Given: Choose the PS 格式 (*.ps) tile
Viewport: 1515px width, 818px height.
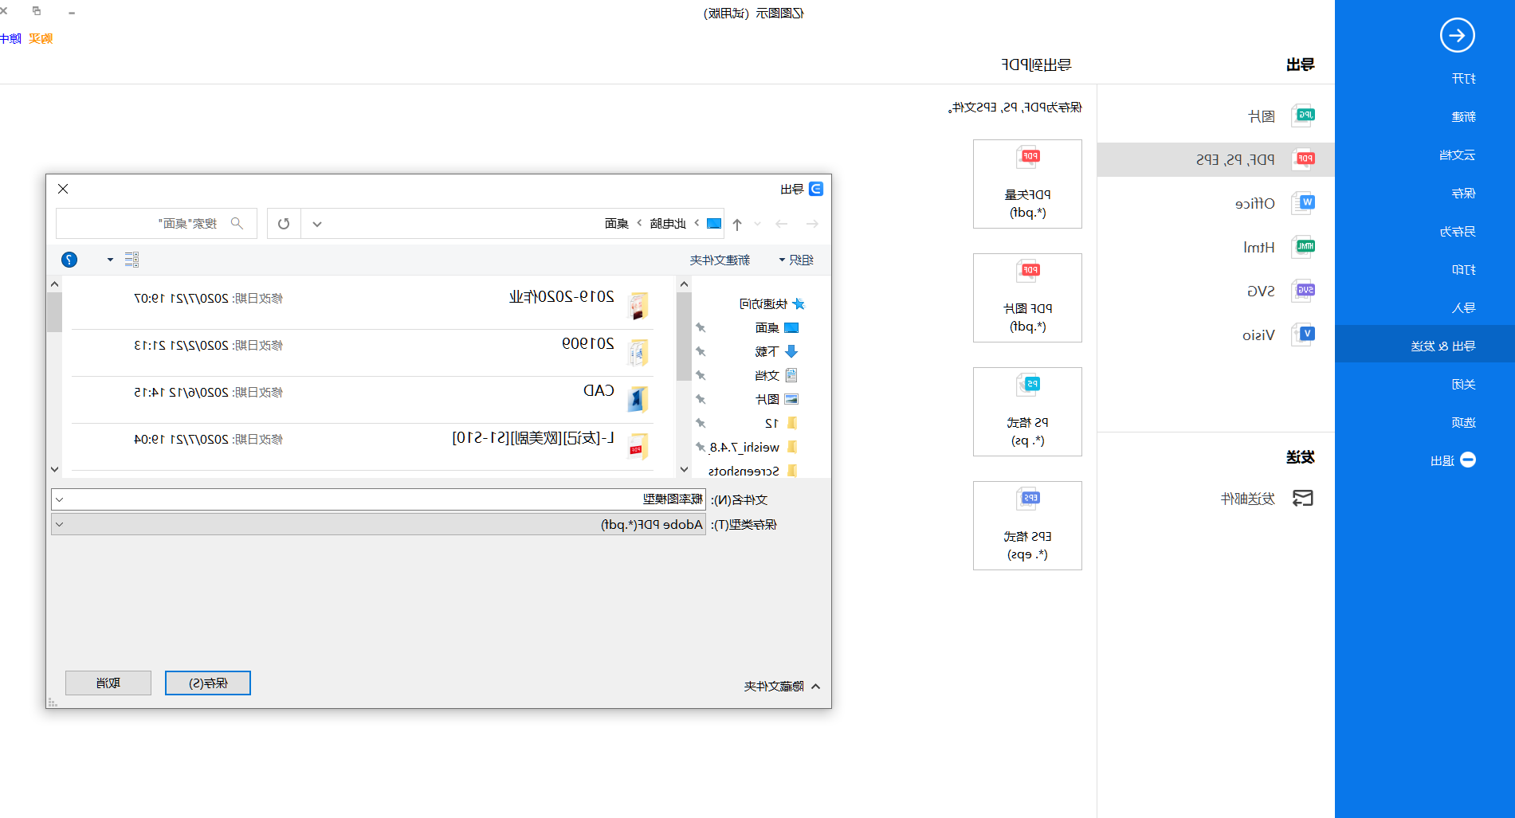Looking at the screenshot, I should [1027, 412].
